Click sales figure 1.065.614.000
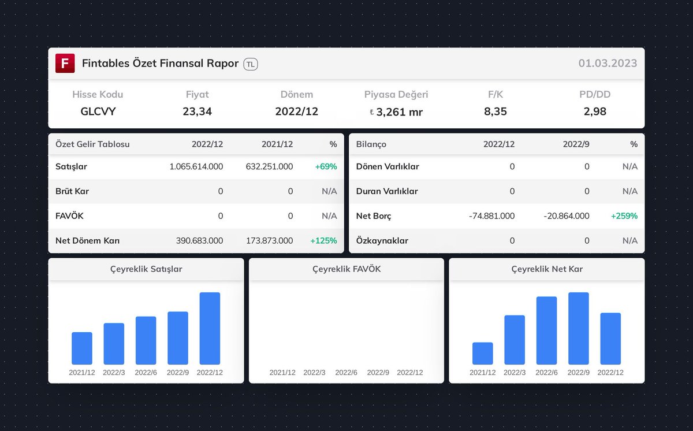The height and width of the screenshot is (431, 693). click(196, 166)
